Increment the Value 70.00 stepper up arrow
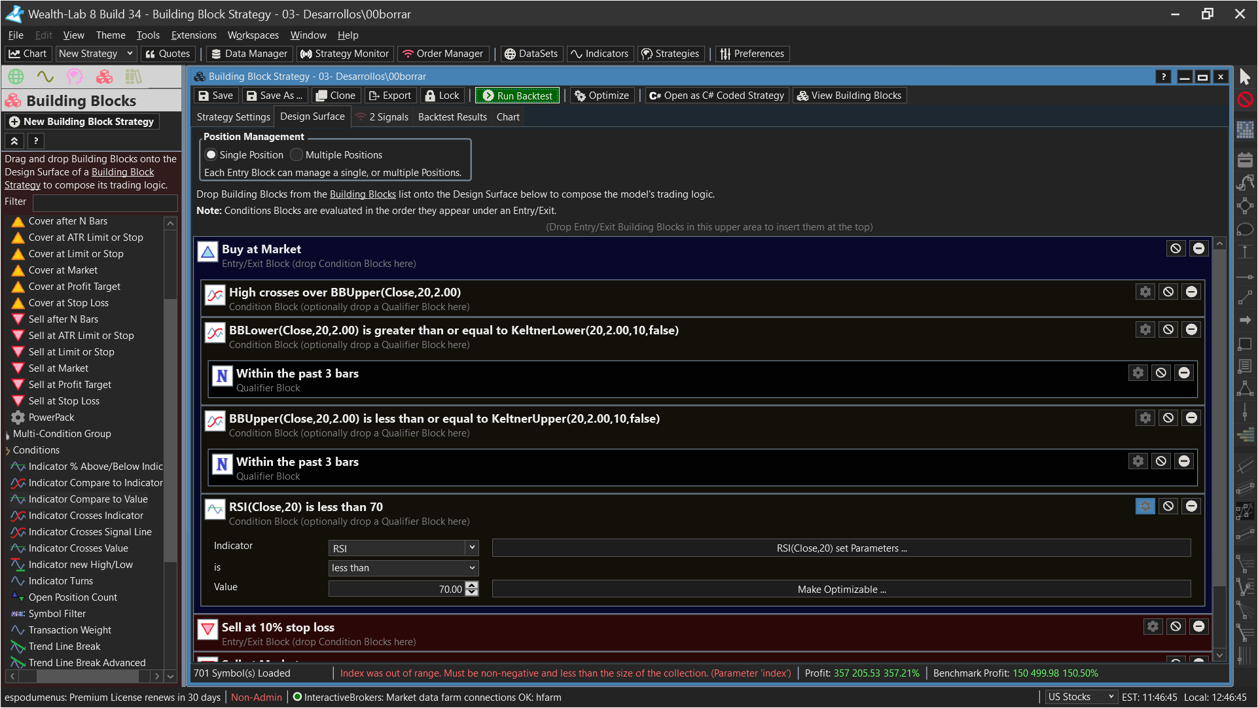The image size is (1258, 708). point(473,585)
